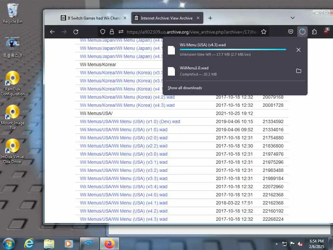Open site permissions icon in address bar
The image size is (333, 250).
(x=121, y=32)
